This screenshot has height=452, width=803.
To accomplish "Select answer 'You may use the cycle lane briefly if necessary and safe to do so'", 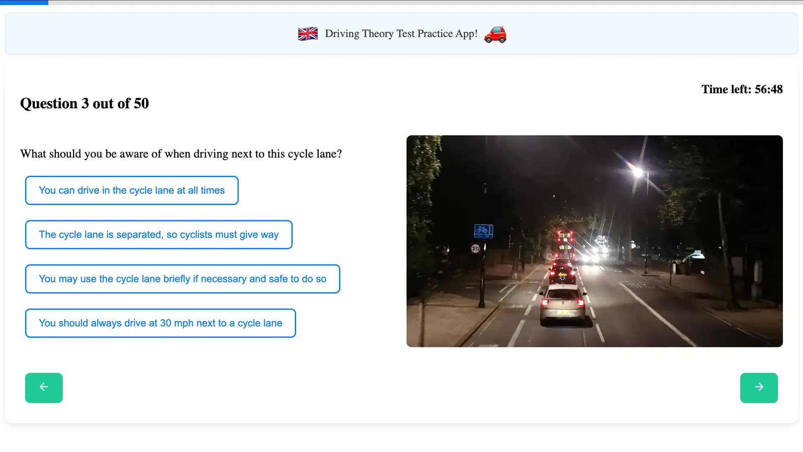I will 183,279.
